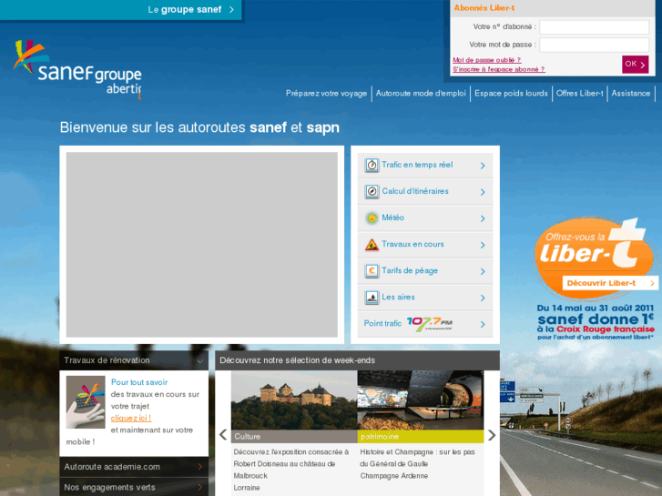The image size is (662, 496).
Task: Focus the Votre n° d'abonné field
Action: 594,27
